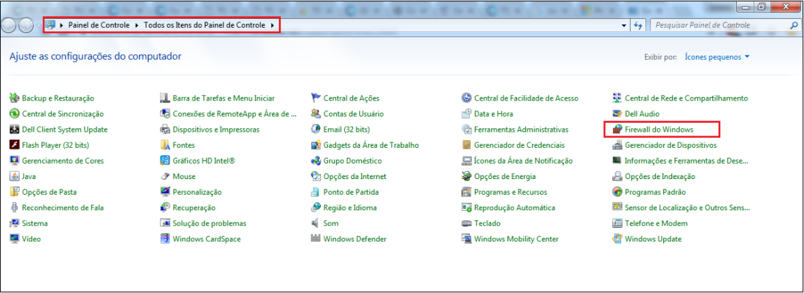Open the Sistema icon
Viewport: 804px width, 293px height.
(x=14, y=223)
